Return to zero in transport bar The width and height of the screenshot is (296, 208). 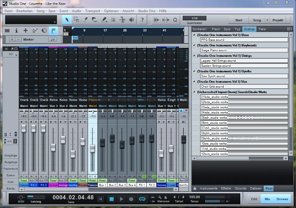[101, 199]
